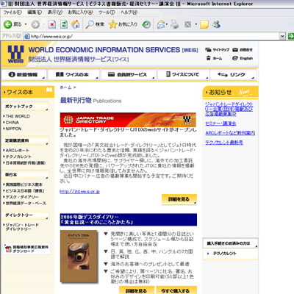Open the ファイル(F) menu
294x294 pixels.
click(x=12, y=12)
